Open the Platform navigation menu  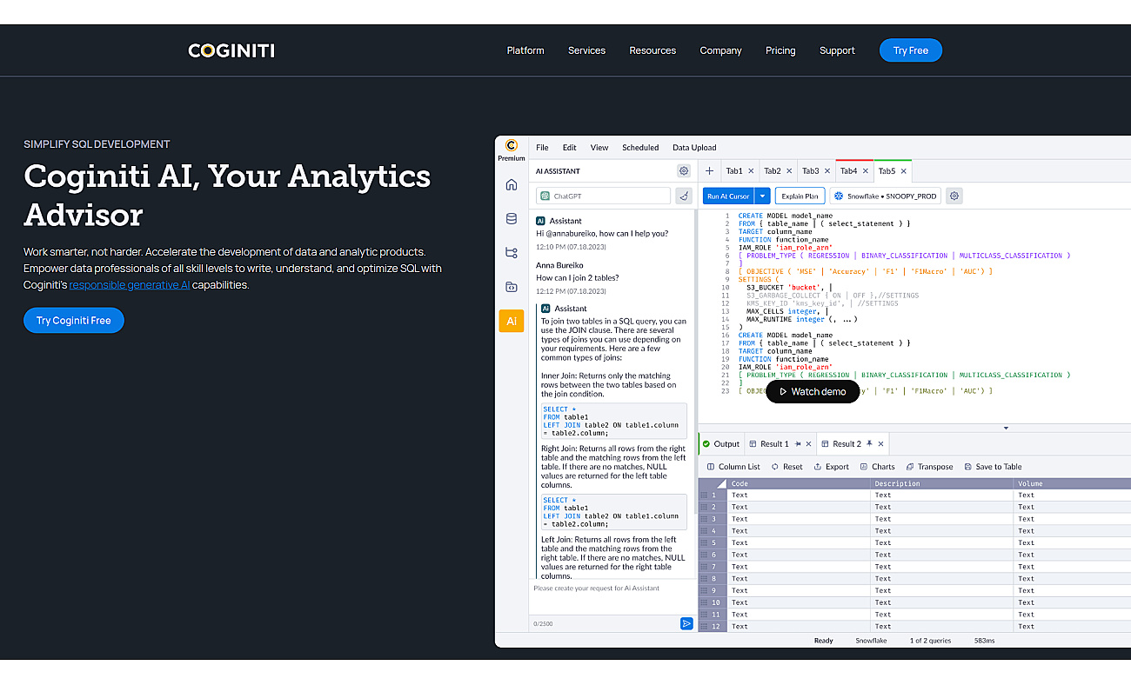click(525, 50)
